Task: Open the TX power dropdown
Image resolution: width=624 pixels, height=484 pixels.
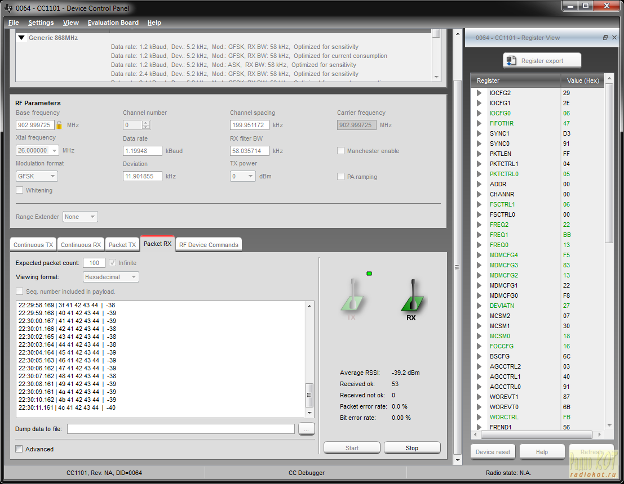Action: pyautogui.click(x=251, y=176)
